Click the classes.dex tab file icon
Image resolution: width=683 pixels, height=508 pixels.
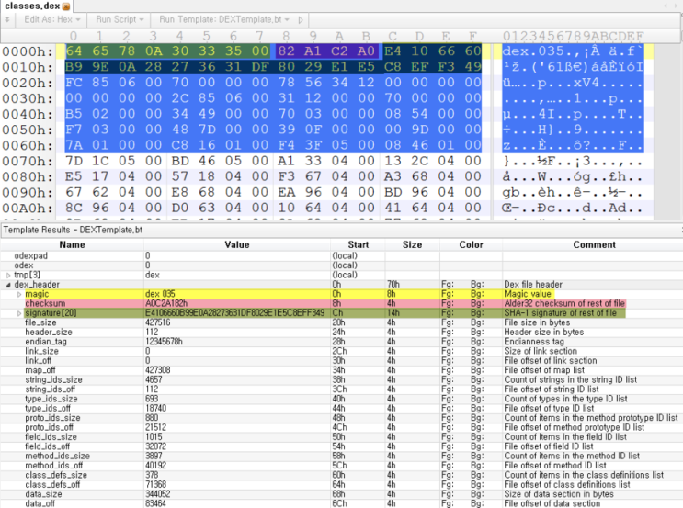coord(66,6)
